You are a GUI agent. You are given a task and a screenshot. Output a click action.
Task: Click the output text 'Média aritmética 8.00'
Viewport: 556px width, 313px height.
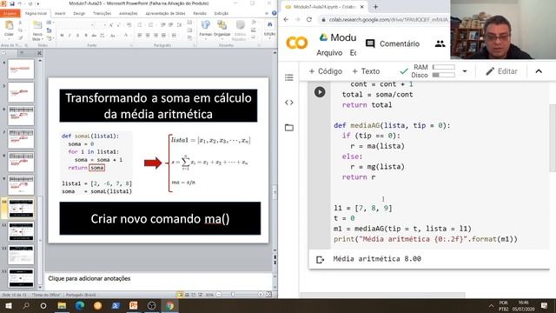(x=377, y=259)
